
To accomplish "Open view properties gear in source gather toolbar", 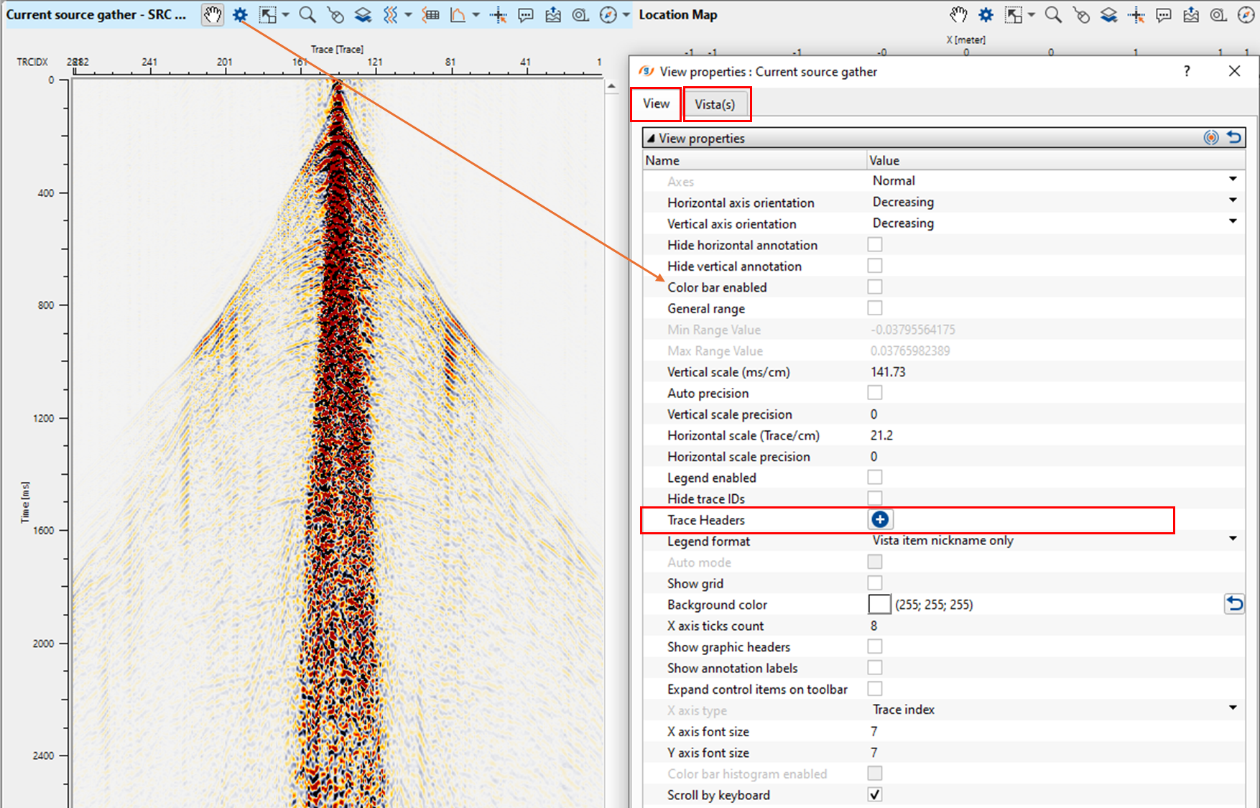I will click(x=240, y=15).
